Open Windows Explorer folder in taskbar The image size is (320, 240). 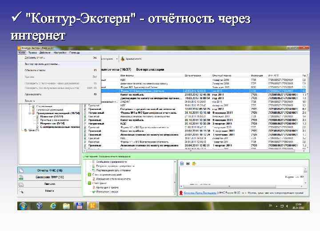pyautogui.click(x=66, y=206)
